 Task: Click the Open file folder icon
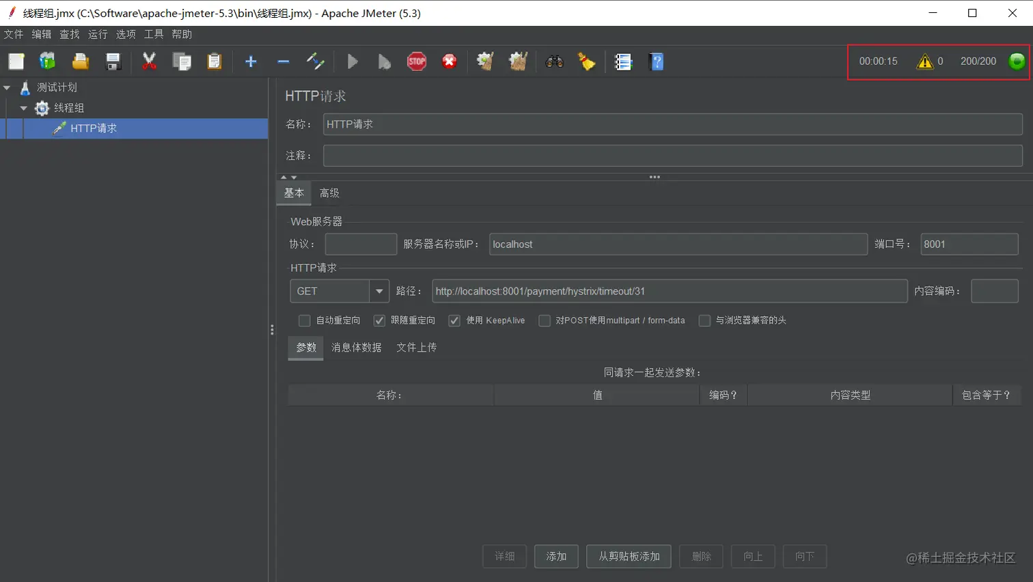click(x=81, y=61)
